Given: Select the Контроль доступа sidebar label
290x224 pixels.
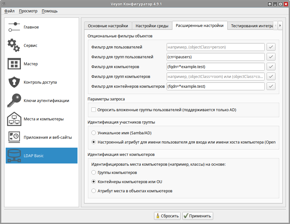Looking at the screenshot, I should 40,82.
